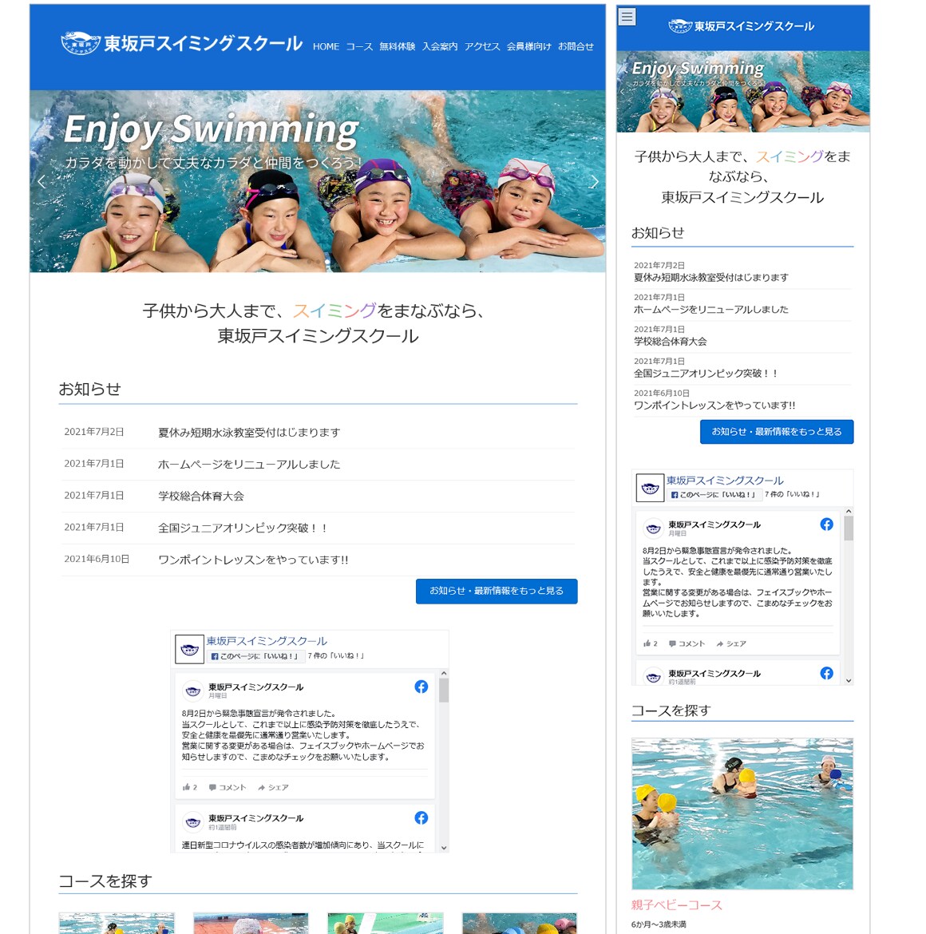Click the 親子ベビーコース photo in mobile view
Screen dimensions: 926x934
(x=742, y=813)
